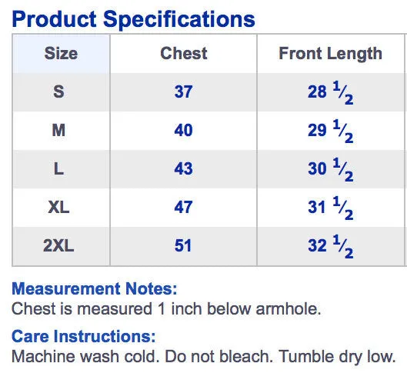Click the S size row label
Image resolution: width=407 pixels, height=373 pixels.
[58, 92]
